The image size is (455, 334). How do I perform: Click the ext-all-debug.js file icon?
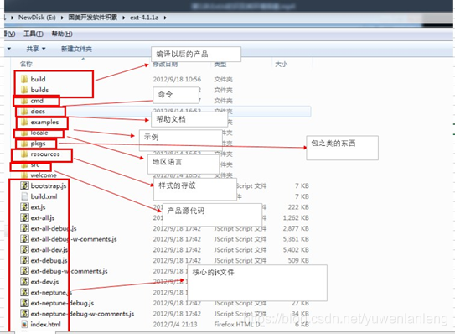pyautogui.click(x=24, y=228)
